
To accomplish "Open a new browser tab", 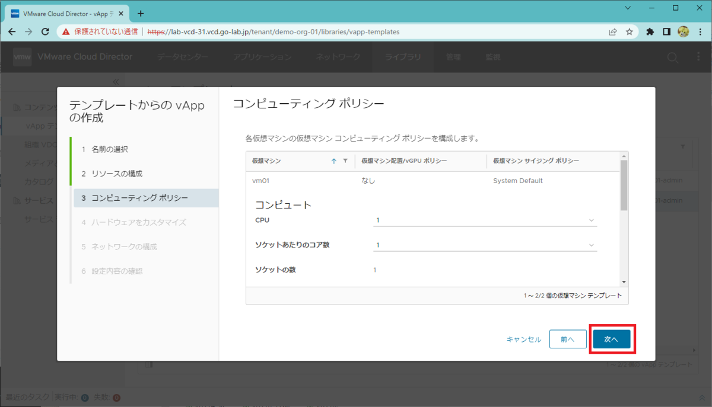I will click(x=141, y=13).
